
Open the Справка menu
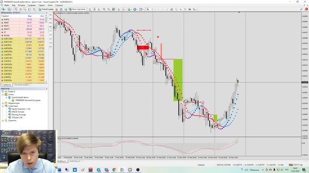pyautogui.click(x=59, y=5)
